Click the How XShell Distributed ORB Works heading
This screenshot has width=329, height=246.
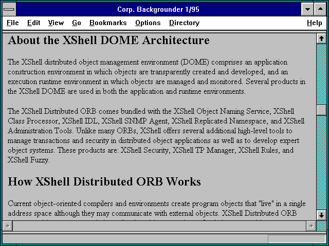[x=104, y=181]
